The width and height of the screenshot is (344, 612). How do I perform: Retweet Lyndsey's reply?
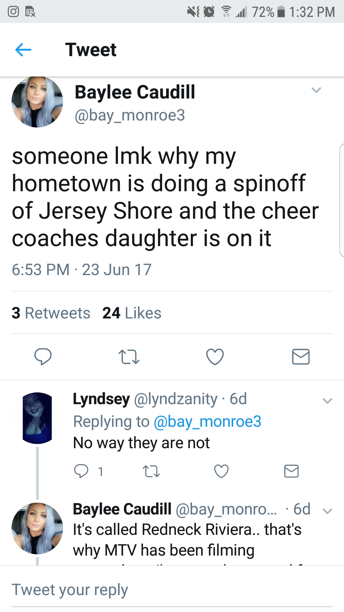click(151, 471)
